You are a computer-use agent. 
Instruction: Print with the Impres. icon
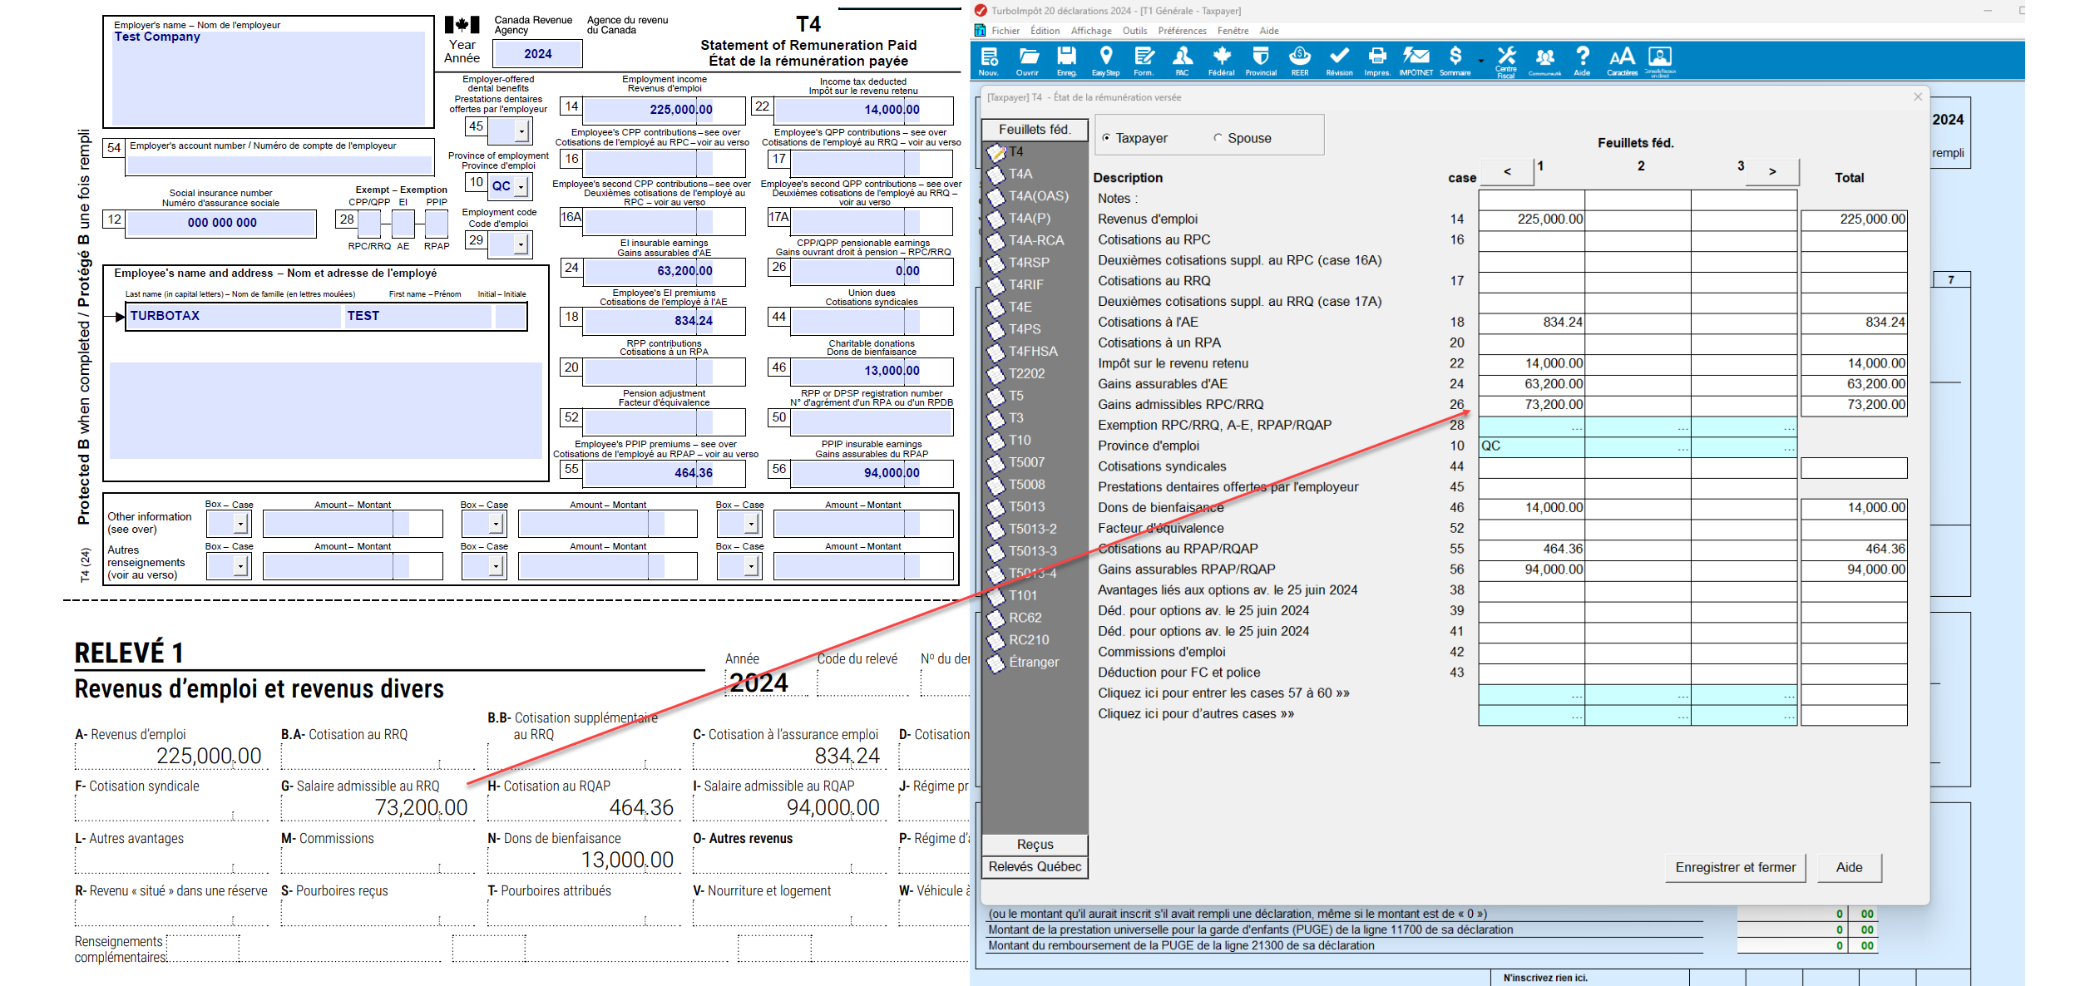(1377, 61)
